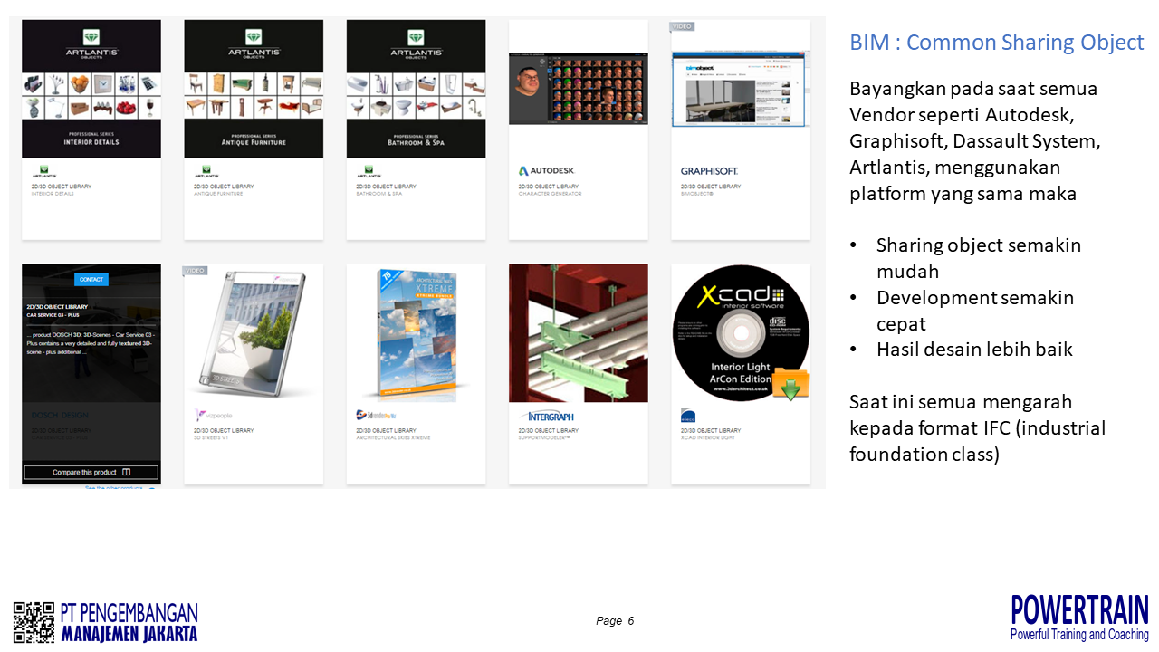Click the vizpeople logo on 3D Streets card

[x=214, y=416]
